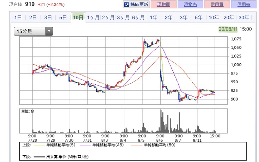Click the 925 price axis label
This screenshot has height=162, width=259.
(234, 90)
